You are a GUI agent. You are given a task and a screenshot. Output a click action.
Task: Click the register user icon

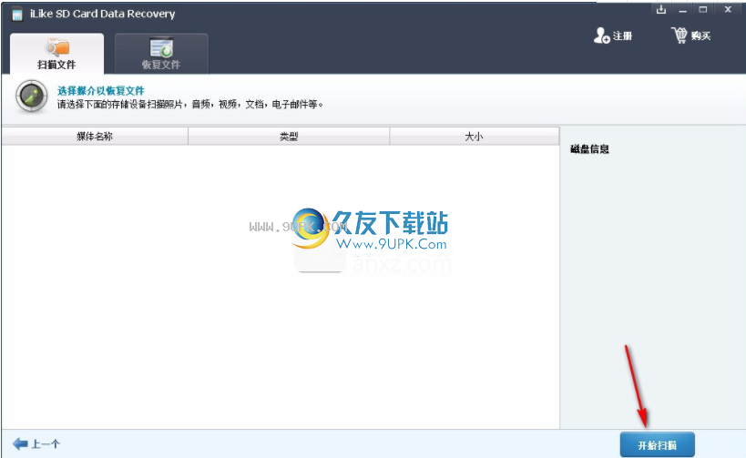coord(601,36)
